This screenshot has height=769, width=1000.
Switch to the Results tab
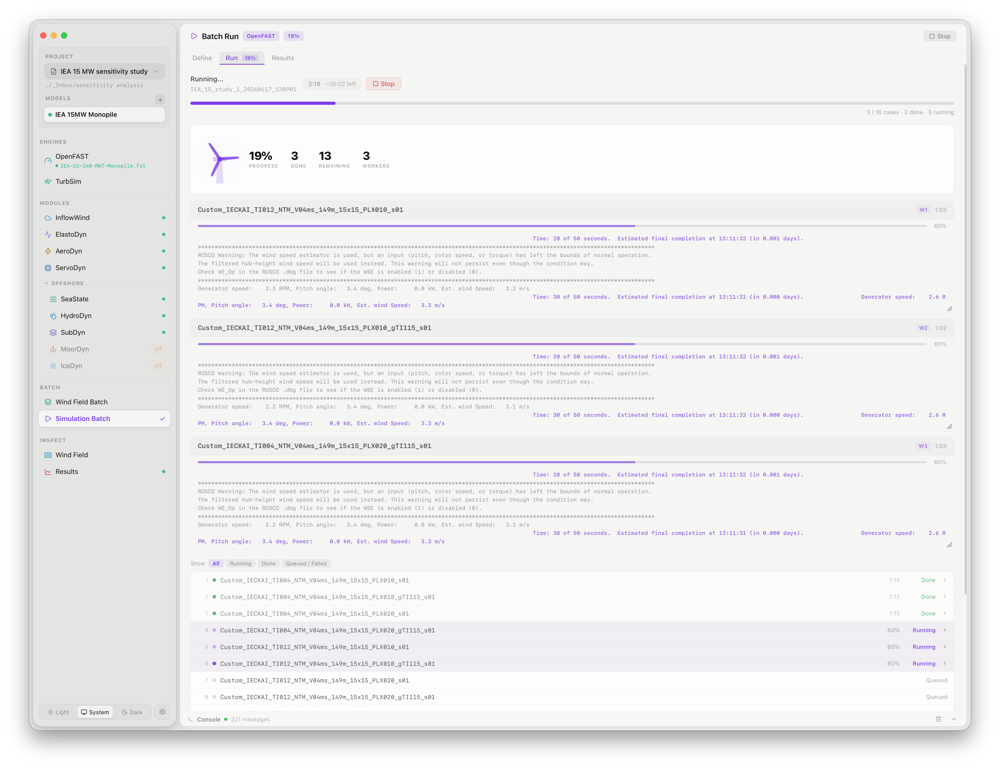(x=283, y=58)
